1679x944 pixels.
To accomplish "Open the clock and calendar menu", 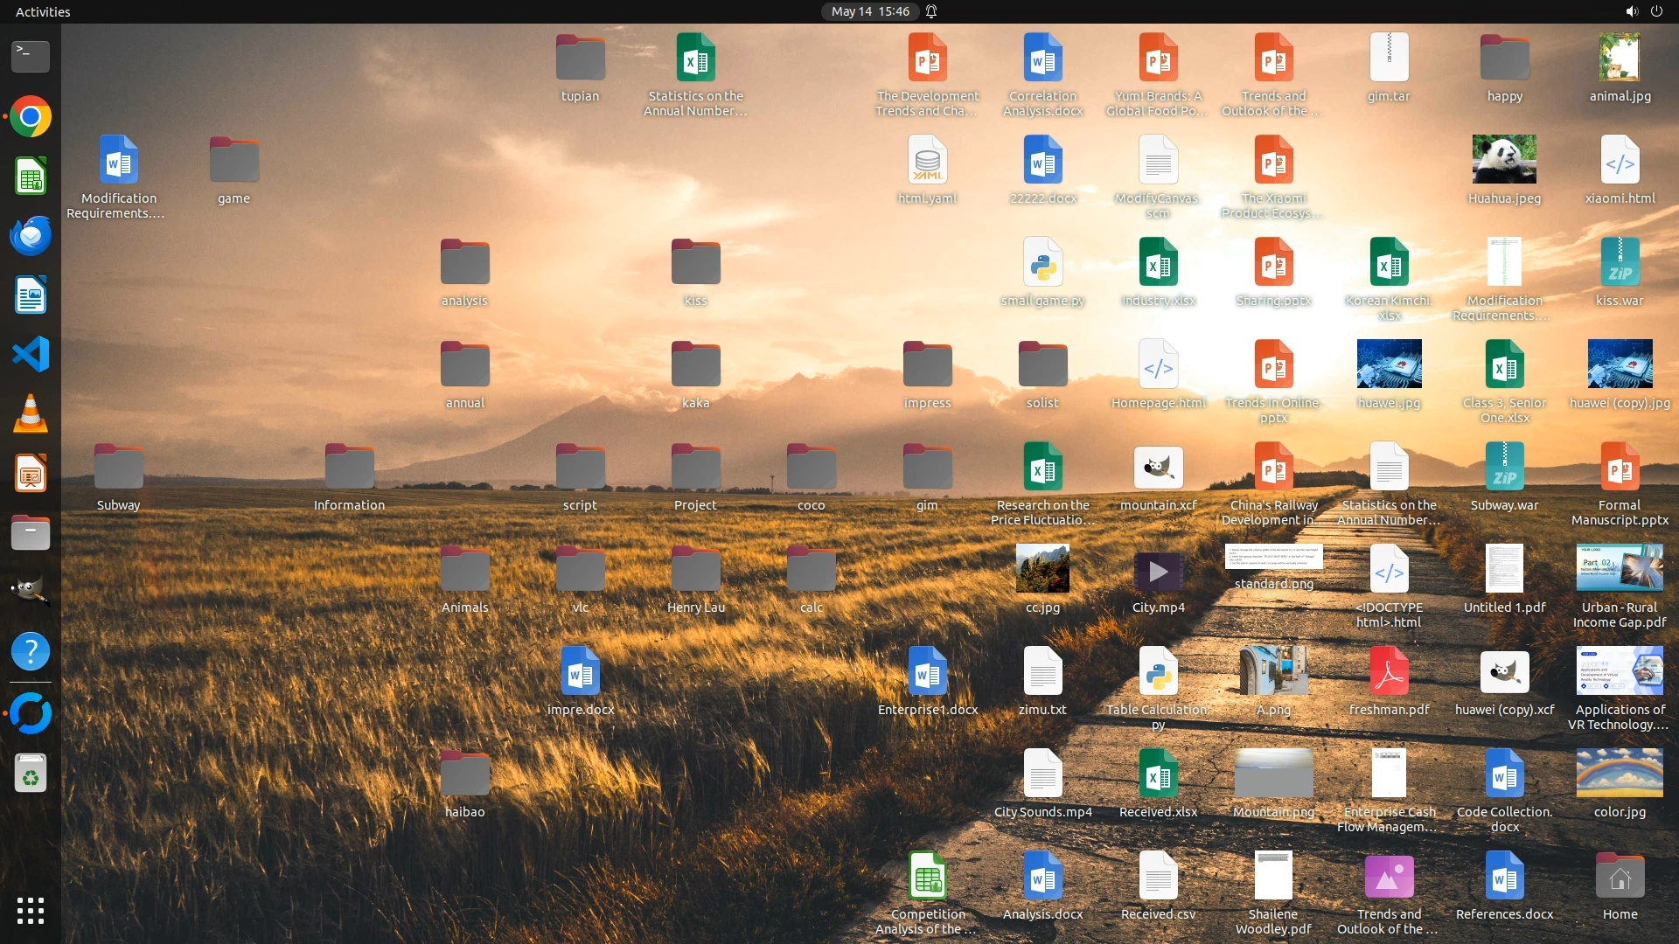I will (x=870, y=11).
